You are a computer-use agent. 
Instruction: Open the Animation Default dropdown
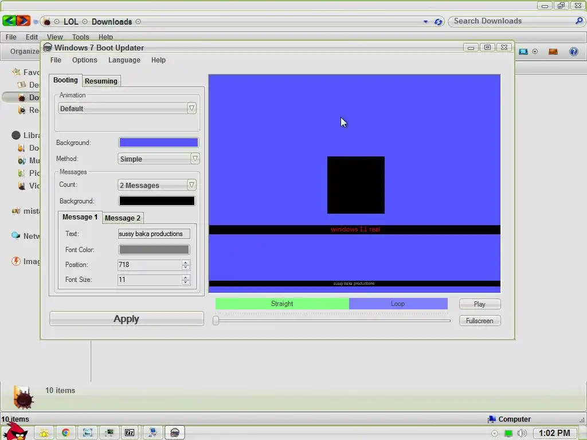tap(127, 108)
